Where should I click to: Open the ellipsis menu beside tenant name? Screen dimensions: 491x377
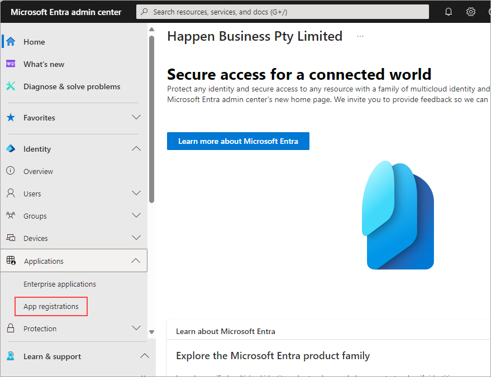[x=360, y=36]
